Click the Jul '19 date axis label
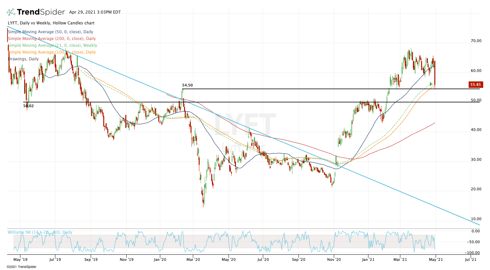490x270 pixels. click(x=55, y=260)
